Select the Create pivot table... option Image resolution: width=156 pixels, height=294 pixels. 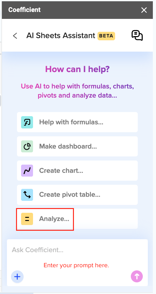point(77,195)
